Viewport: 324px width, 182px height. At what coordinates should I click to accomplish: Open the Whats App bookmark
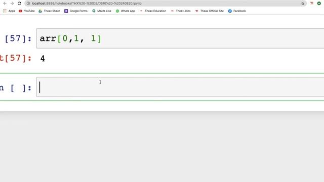(126, 11)
